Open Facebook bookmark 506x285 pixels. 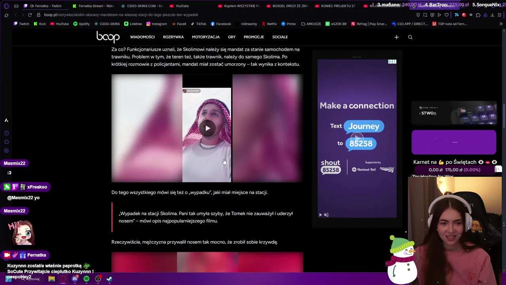(x=221, y=24)
